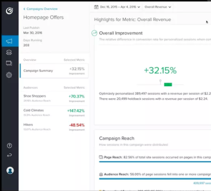211x191 pixels.
Task: Go back to Campaigns Overview
Action: point(40,9)
